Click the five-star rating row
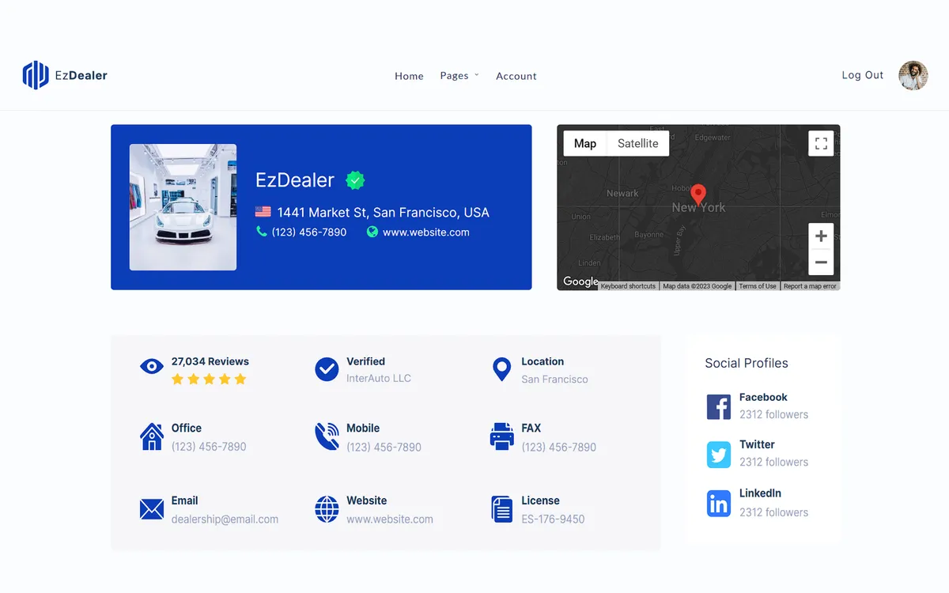Screen dimensions: 949x593 pos(209,380)
